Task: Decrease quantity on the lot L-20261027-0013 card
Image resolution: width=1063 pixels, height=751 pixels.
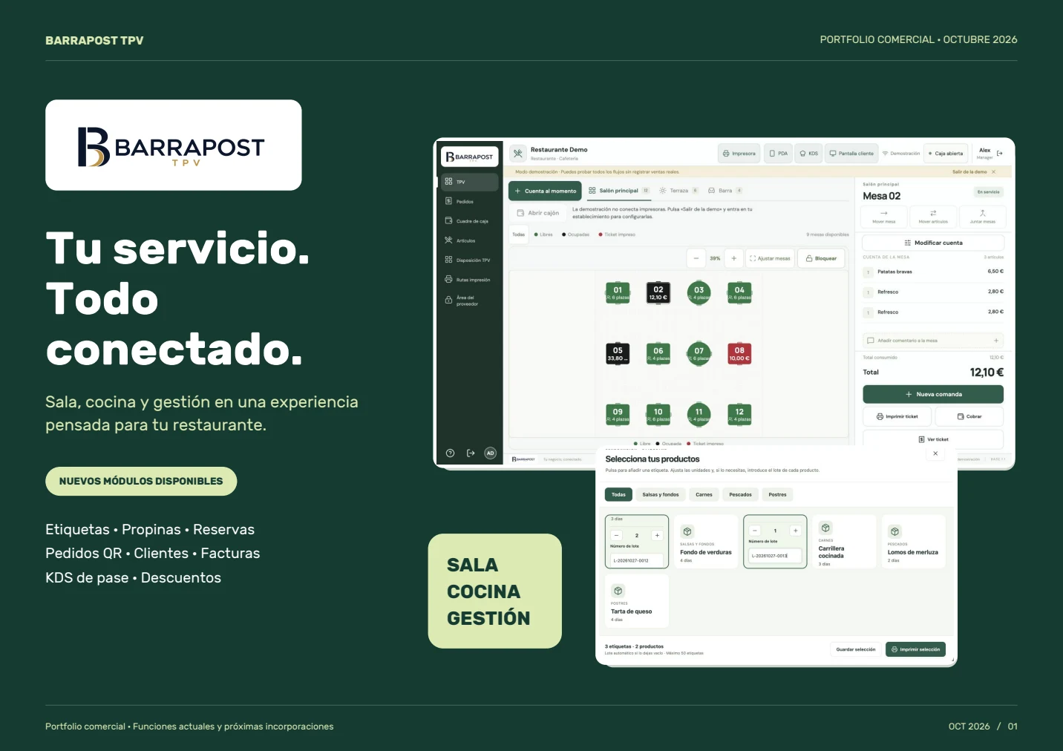Action: tap(755, 531)
